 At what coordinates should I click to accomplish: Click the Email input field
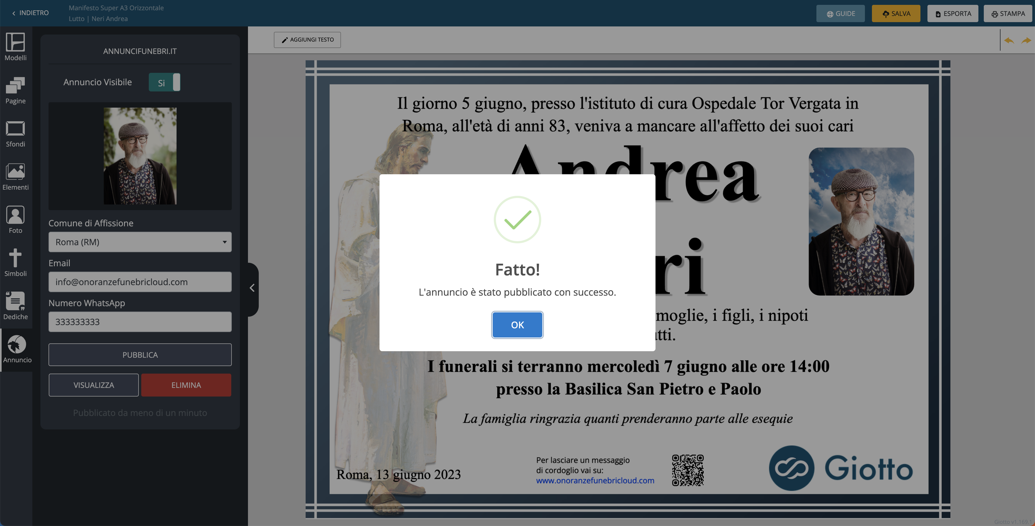coord(140,282)
